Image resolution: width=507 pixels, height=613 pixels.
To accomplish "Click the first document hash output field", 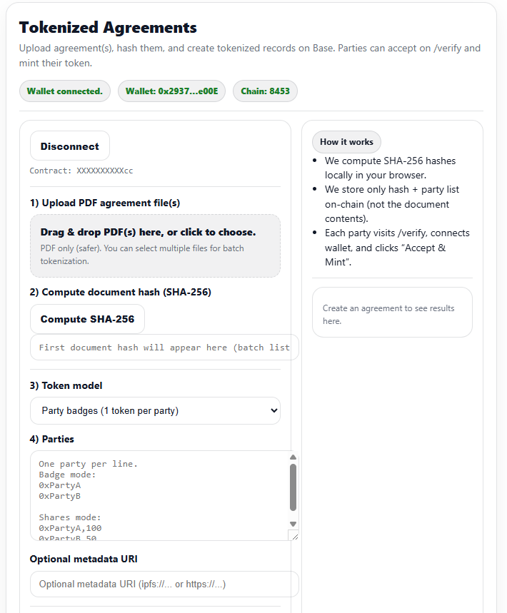I will click(x=164, y=348).
